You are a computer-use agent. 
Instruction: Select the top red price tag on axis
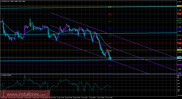179,13
